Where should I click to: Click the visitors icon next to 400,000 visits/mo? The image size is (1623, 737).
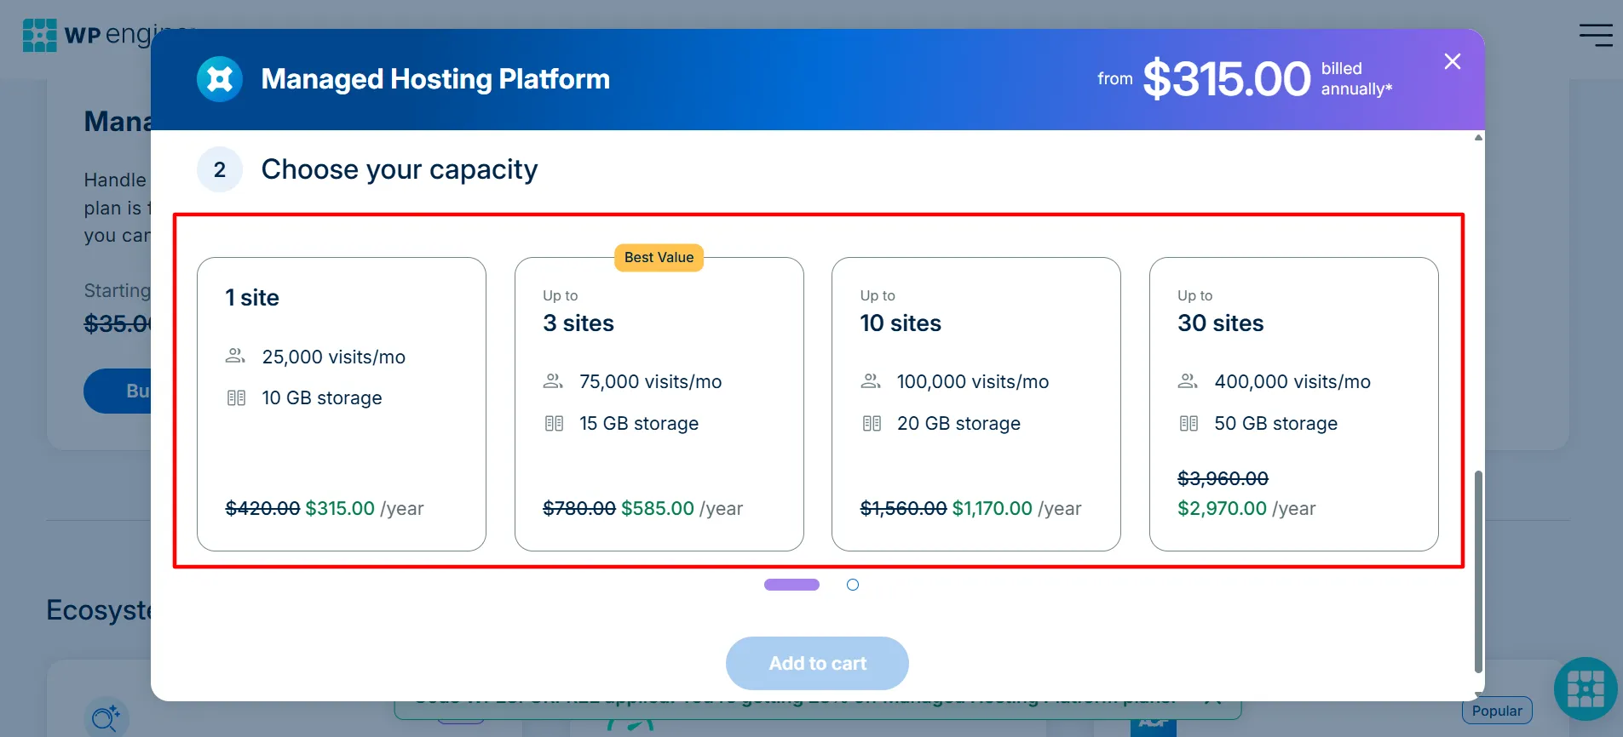point(1188,380)
